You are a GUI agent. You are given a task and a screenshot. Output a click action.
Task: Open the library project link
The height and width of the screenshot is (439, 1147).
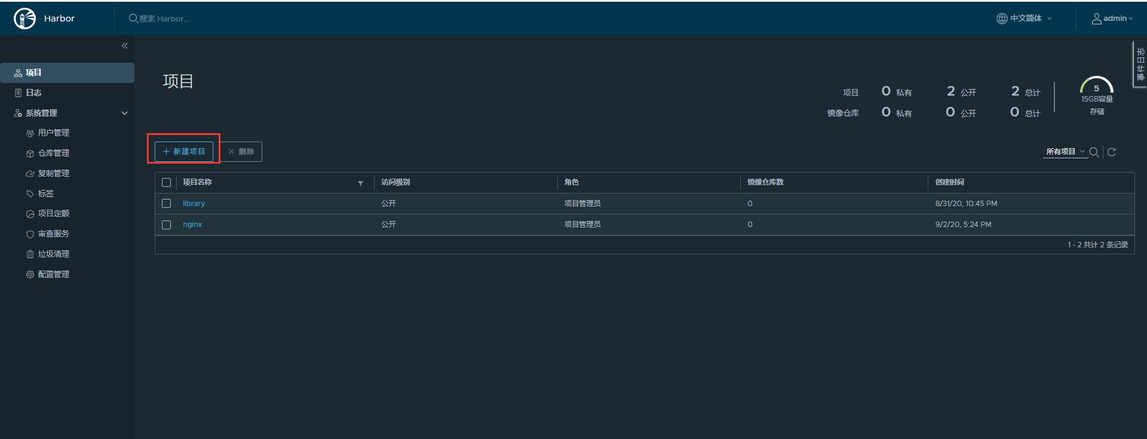pyautogui.click(x=194, y=204)
